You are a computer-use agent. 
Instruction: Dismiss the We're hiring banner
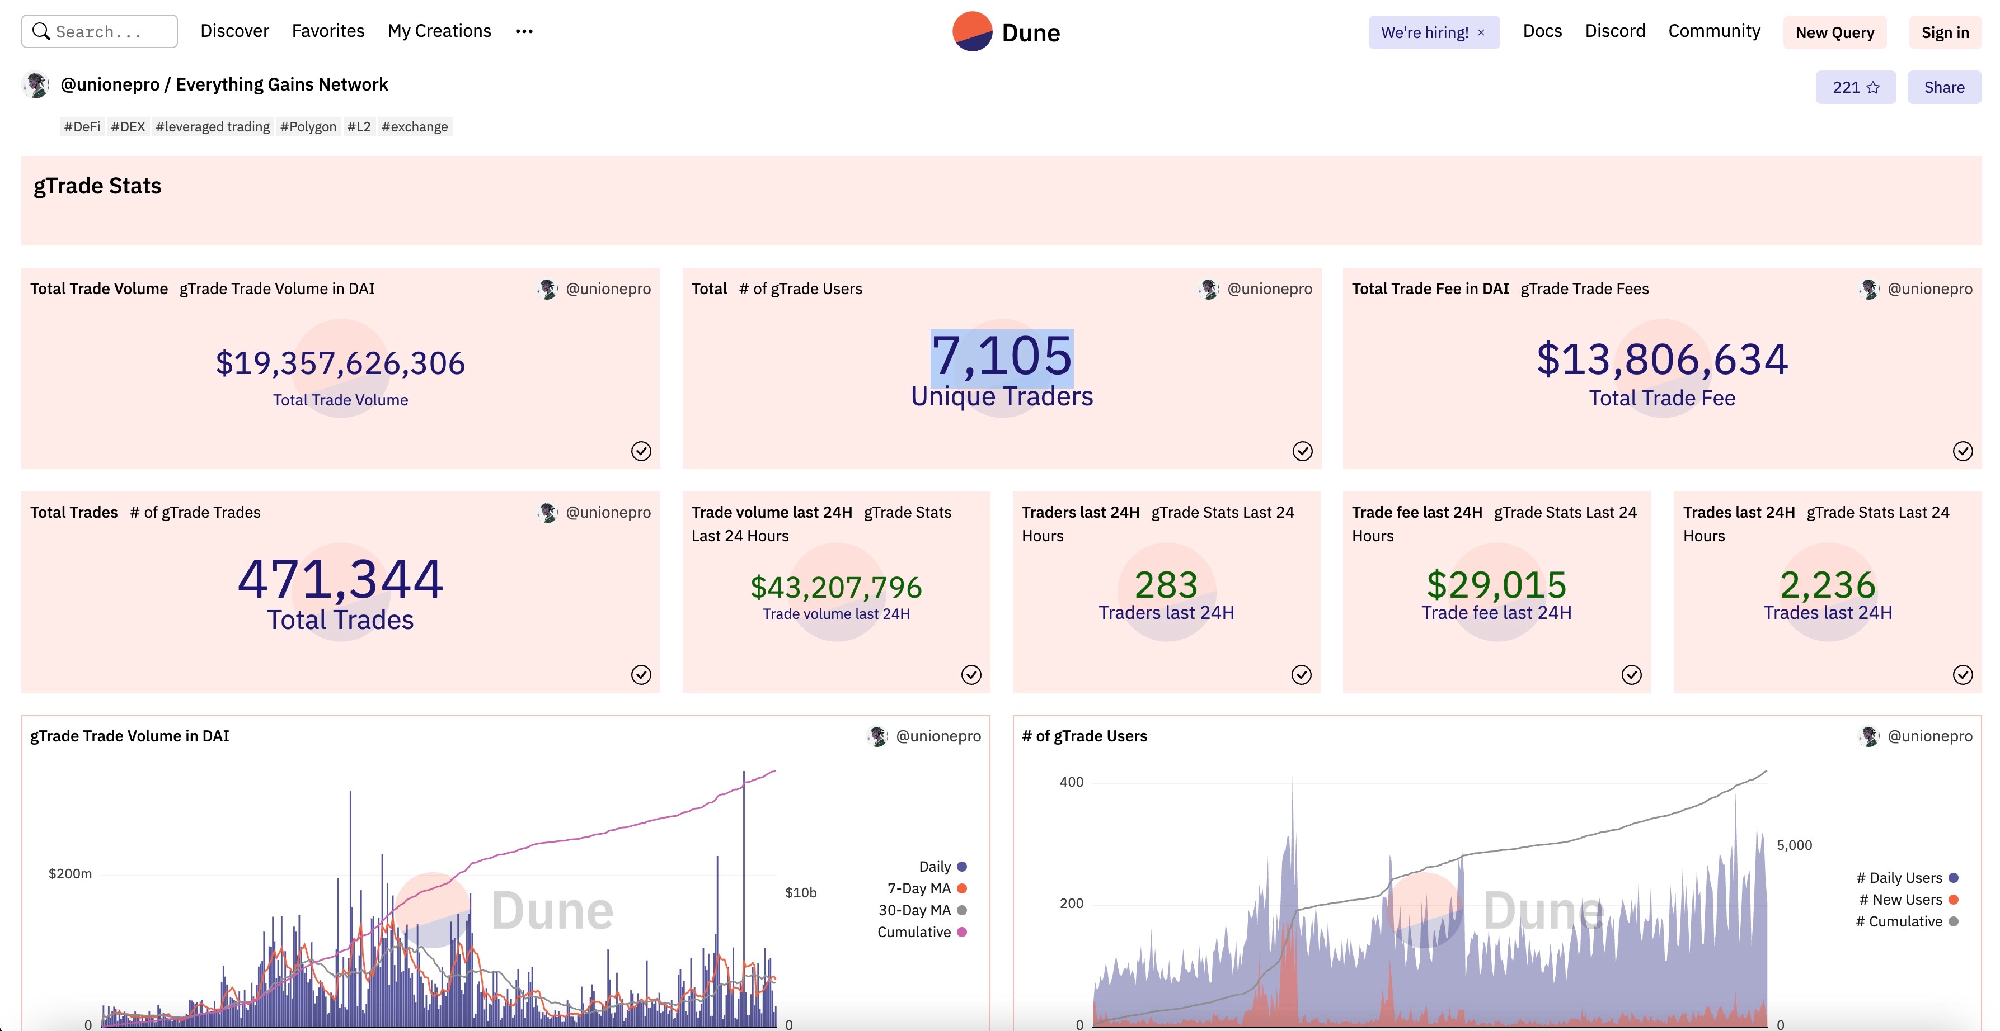[1481, 32]
